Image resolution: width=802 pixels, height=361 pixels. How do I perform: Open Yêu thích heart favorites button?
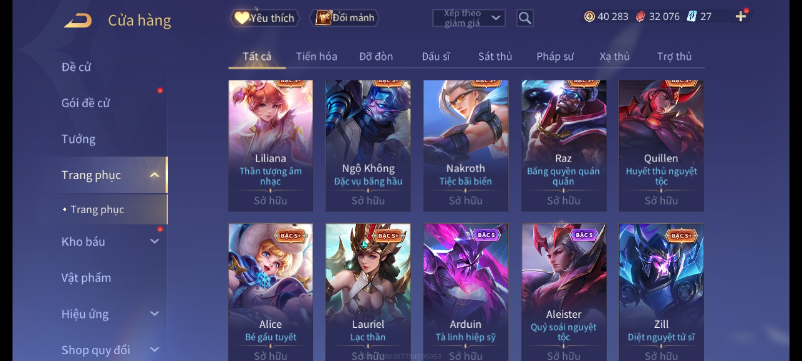click(x=265, y=18)
